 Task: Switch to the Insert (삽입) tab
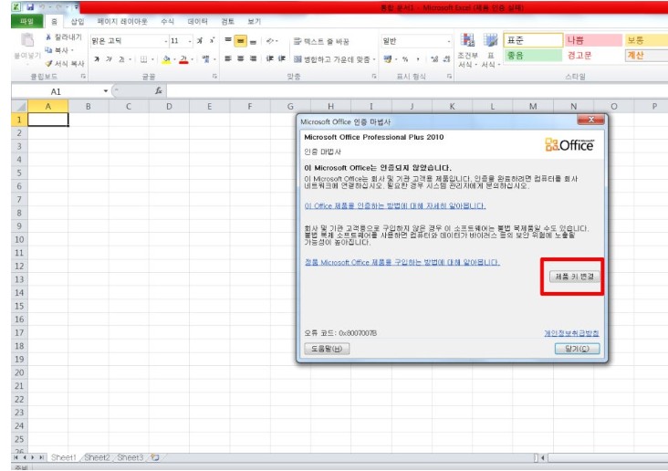click(77, 21)
